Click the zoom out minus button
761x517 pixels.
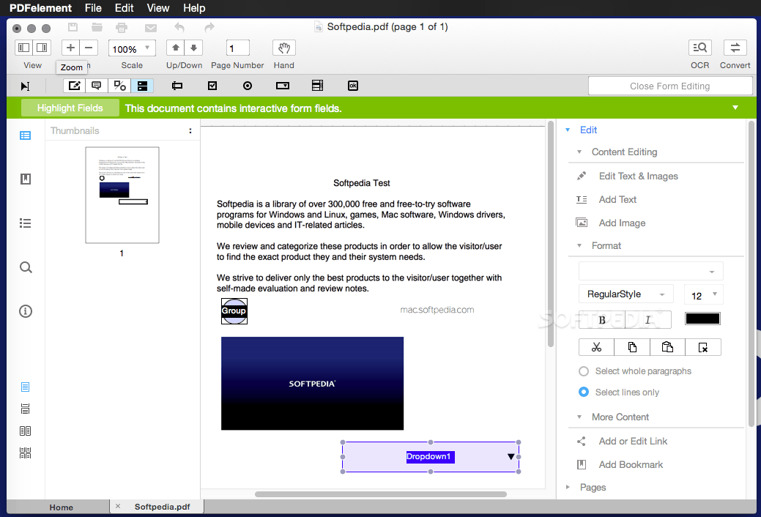click(x=89, y=48)
